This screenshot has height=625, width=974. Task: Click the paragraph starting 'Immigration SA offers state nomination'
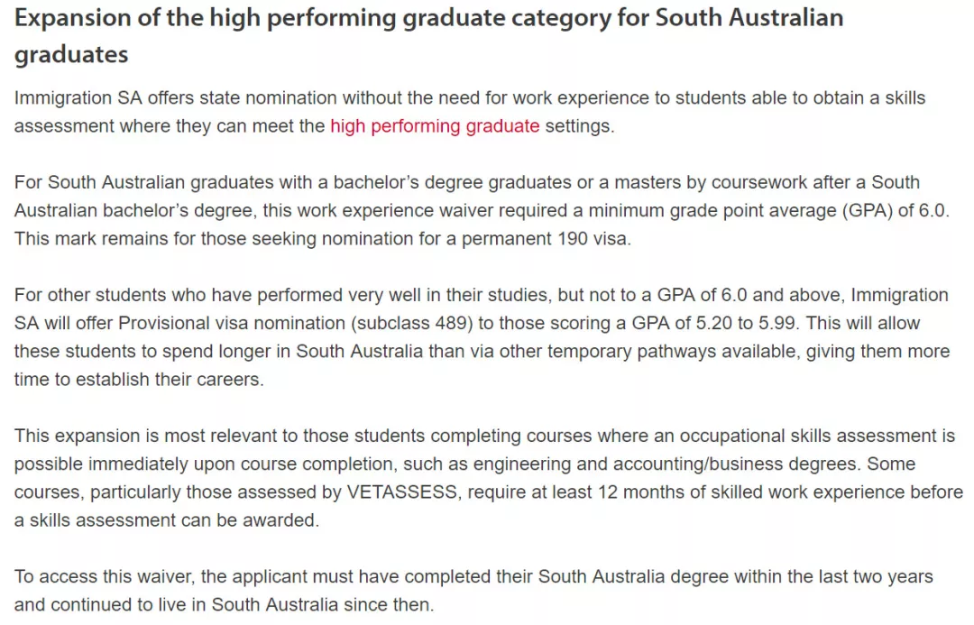[x=470, y=112]
